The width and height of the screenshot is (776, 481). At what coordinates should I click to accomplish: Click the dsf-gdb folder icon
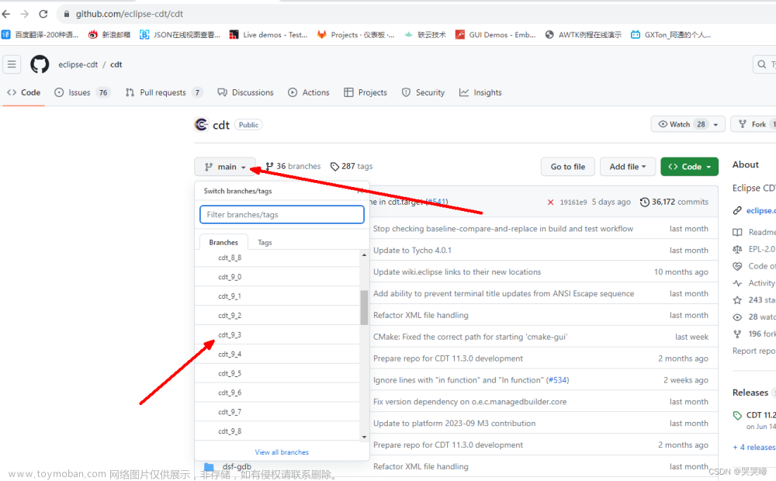coord(209,467)
